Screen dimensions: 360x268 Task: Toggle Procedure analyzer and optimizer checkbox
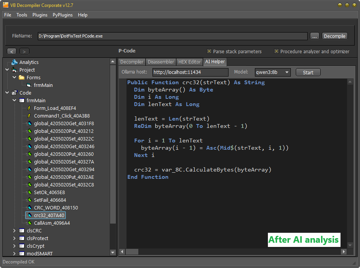(276, 51)
